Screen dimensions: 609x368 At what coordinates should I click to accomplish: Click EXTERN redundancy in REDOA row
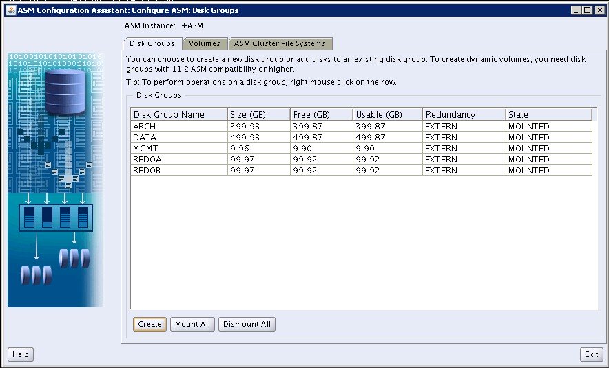(441, 160)
